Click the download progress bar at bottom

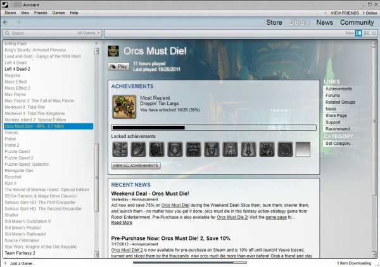click(190, 263)
